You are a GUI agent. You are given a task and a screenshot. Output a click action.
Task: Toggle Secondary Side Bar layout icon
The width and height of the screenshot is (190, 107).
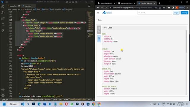[x=73, y=2]
